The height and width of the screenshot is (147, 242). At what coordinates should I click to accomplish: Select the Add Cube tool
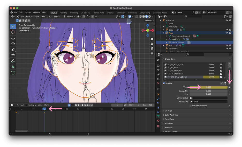13,73
